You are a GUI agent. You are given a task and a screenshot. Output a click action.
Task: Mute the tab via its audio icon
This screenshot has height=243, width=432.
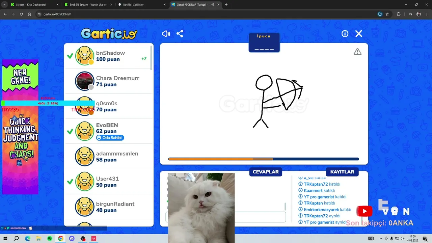[213, 5]
